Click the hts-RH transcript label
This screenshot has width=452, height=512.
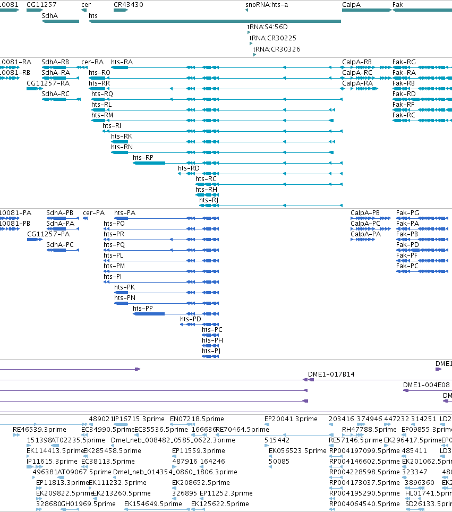206,190
